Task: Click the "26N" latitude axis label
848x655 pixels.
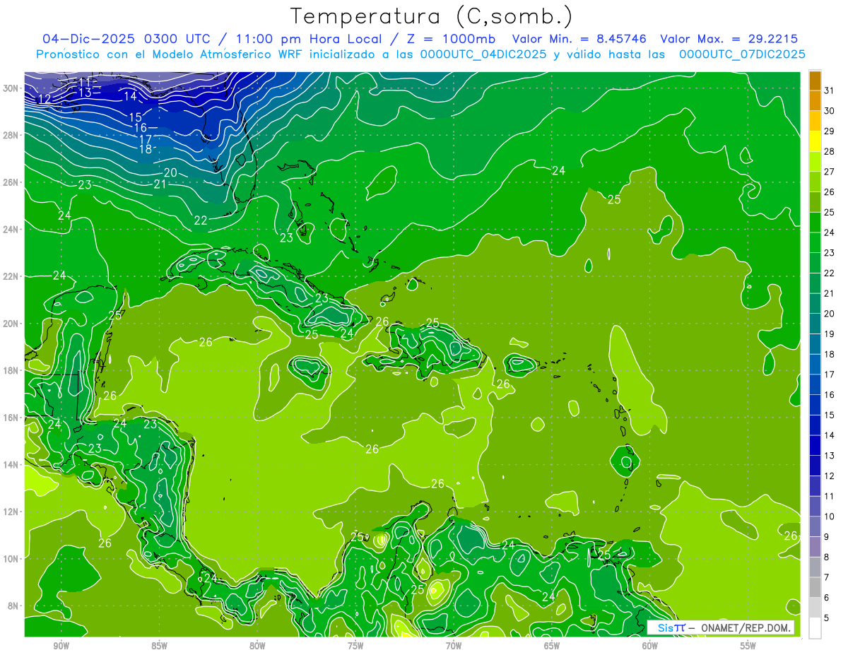Action: 10,182
